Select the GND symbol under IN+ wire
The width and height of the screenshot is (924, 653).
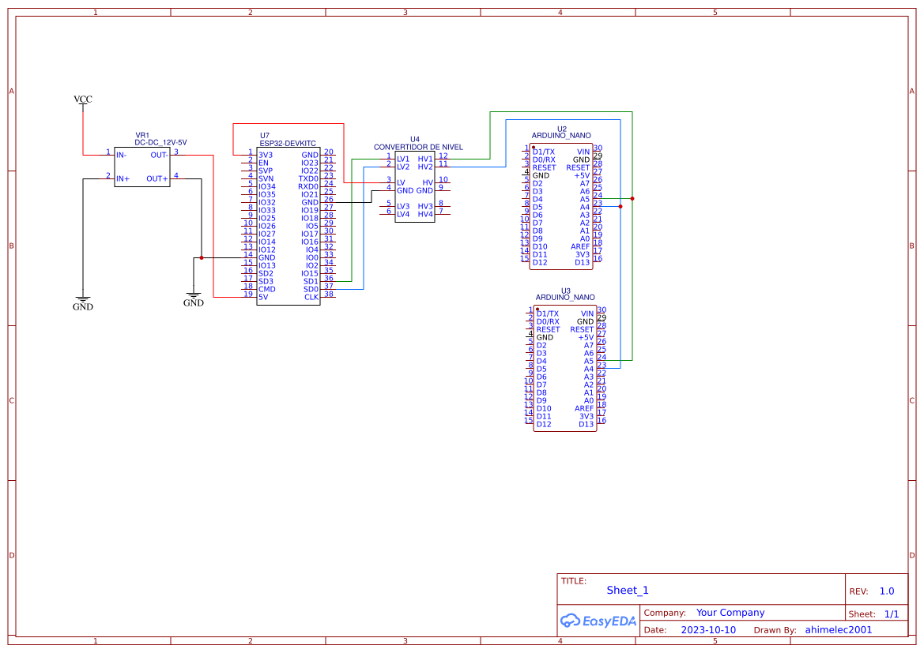(82, 304)
